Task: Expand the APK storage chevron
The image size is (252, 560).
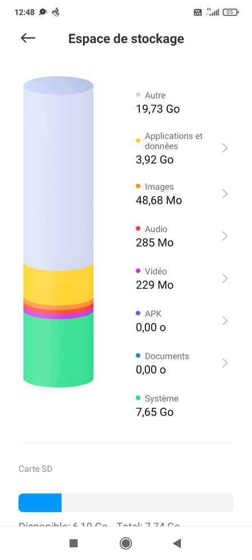Action: click(225, 321)
